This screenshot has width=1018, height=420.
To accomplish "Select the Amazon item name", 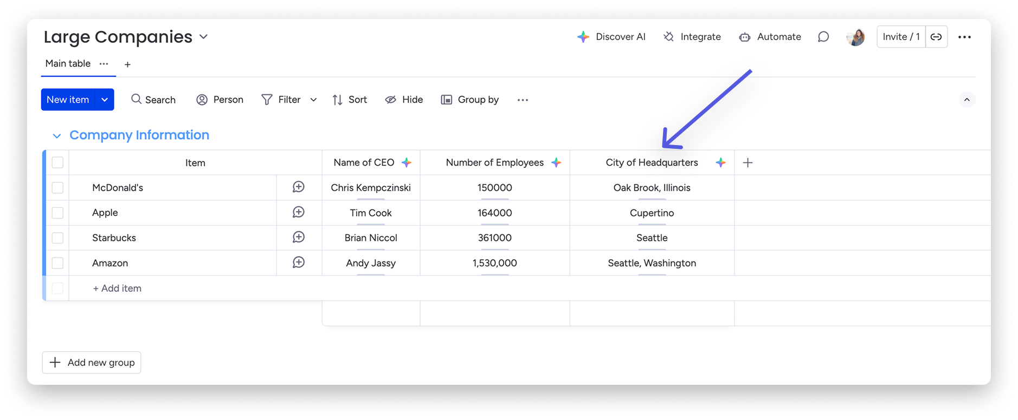I will 110,262.
